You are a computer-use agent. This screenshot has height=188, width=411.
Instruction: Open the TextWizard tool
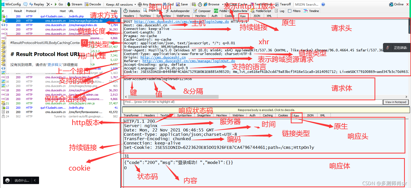261,4
